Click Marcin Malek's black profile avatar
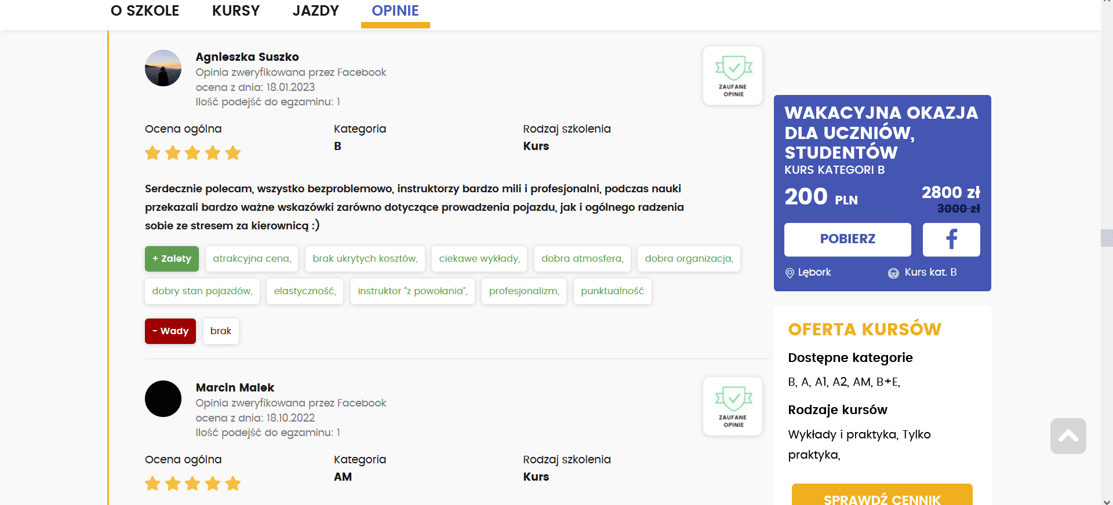1113x505 pixels. click(x=163, y=399)
